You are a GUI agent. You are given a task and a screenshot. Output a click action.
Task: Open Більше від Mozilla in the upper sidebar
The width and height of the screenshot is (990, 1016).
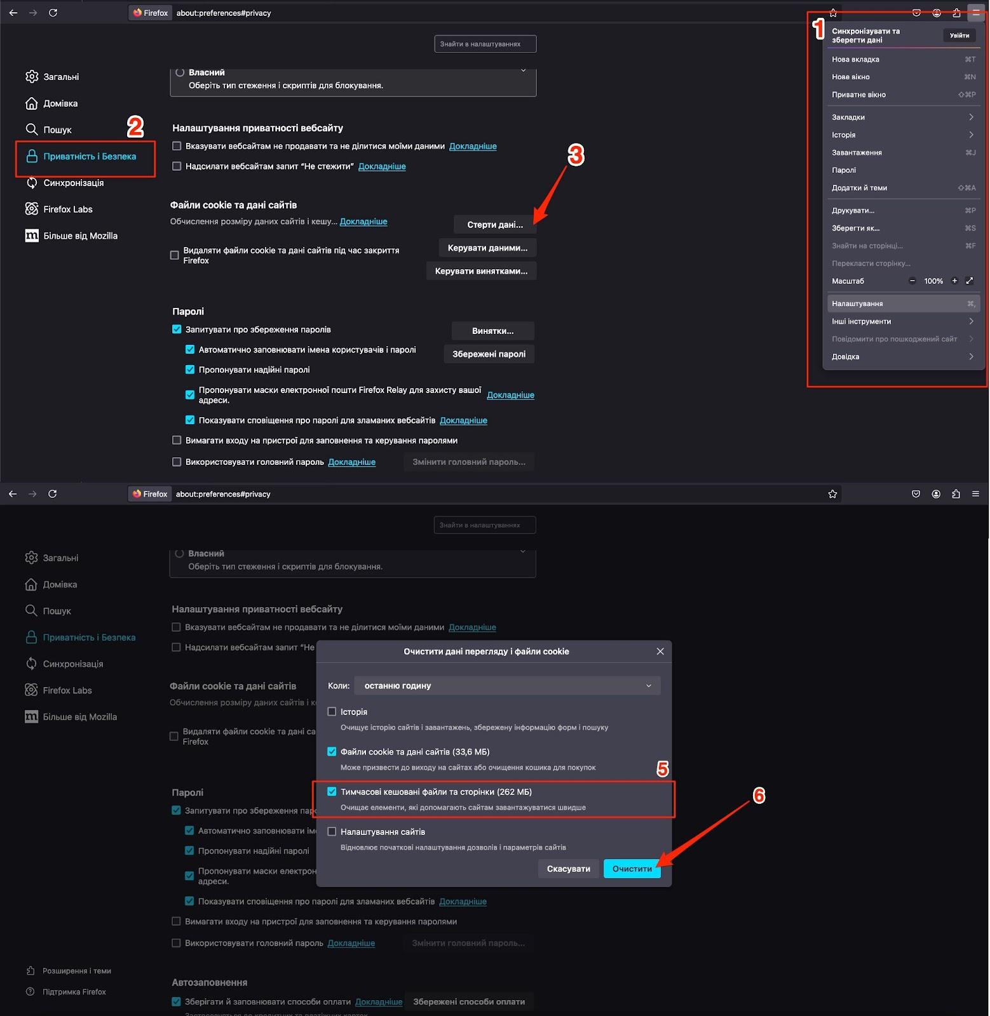71,236
